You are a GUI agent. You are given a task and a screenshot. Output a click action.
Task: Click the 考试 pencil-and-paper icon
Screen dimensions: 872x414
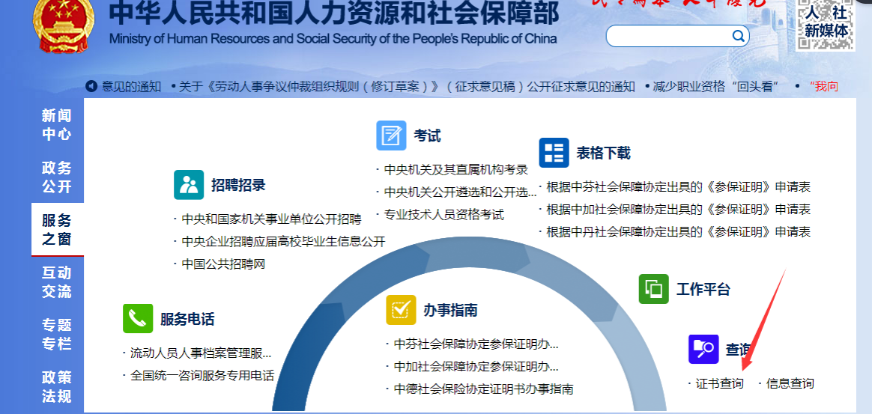tap(391, 136)
